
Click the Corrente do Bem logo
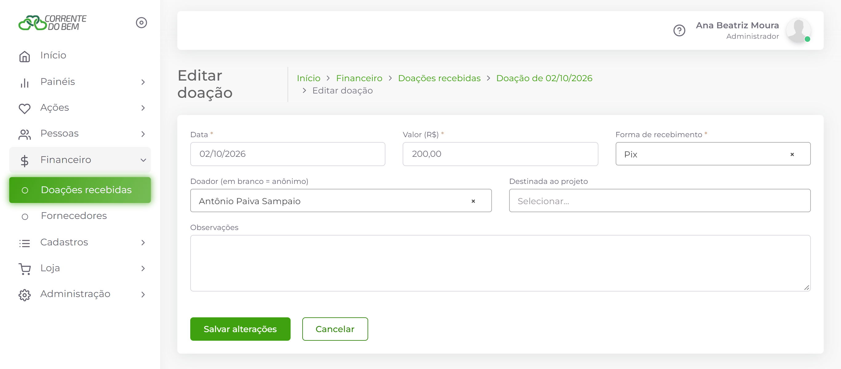pos(52,23)
